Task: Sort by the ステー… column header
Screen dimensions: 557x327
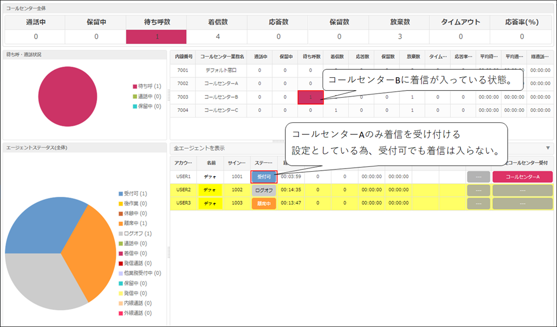Action: (264, 163)
